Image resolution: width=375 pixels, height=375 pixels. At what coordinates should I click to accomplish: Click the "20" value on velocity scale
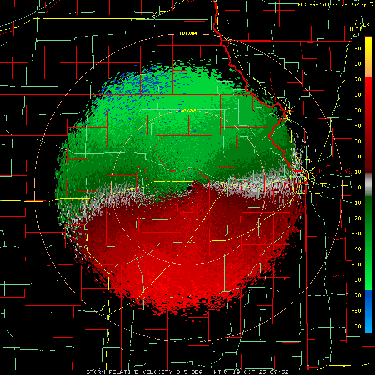coord(358,157)
